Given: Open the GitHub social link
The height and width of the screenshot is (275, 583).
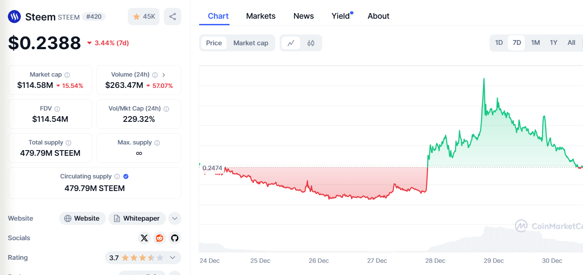Looking at the screenshot, I should point(175,238).
